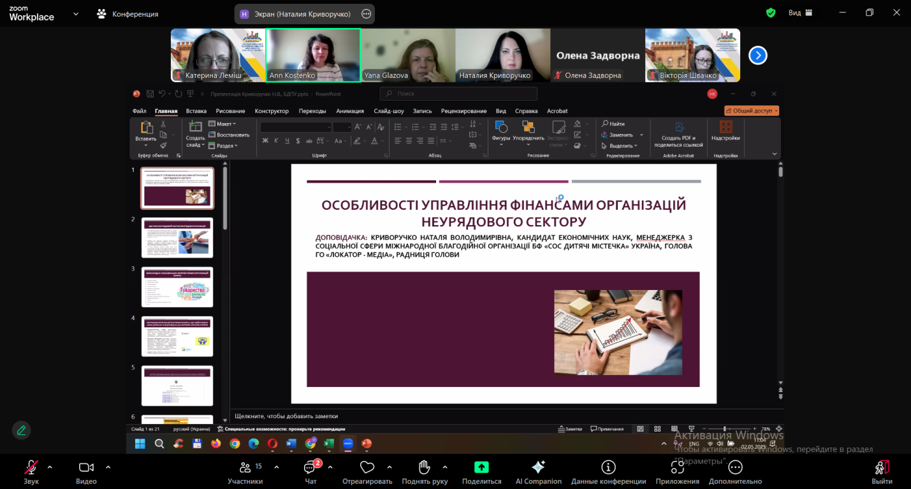The width and height of the screenshot is (911, 489).
Task: Click the Восстановить reset button
Action: 229,135
